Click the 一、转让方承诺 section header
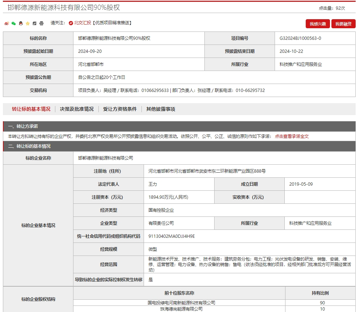Screen dimensions: 360x312 179,126
